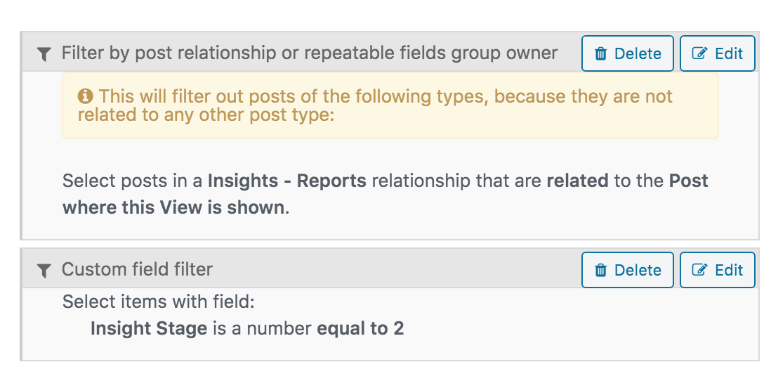Image resolution: width=771 pixels, height=374 pixels.
Task: Click the funnel icon beside Custom field filter
Action: tap(44, 270)
